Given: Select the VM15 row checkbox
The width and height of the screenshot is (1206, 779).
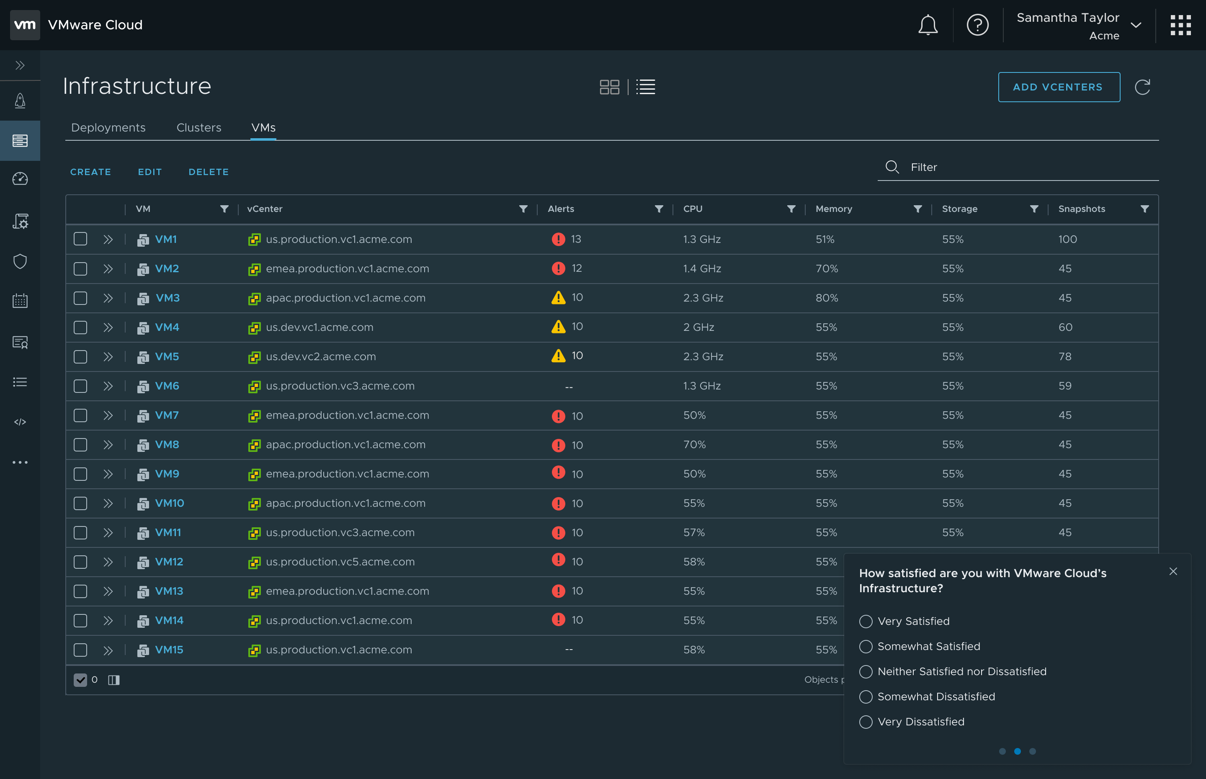Looking at the screenshot, I should (x=80, y=650).
